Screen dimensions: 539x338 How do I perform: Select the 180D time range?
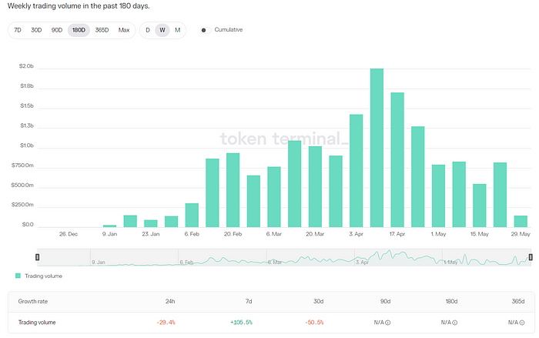point(79,30)
